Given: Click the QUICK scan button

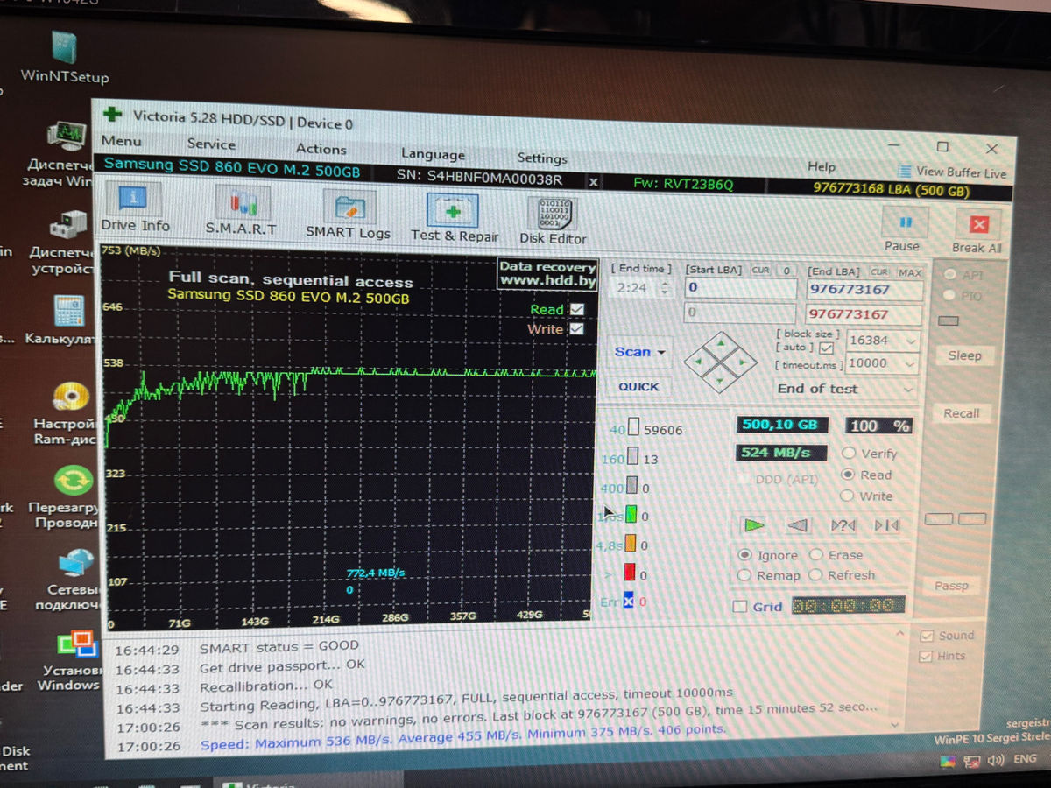Looking at the screenshot, I should 638,386.
